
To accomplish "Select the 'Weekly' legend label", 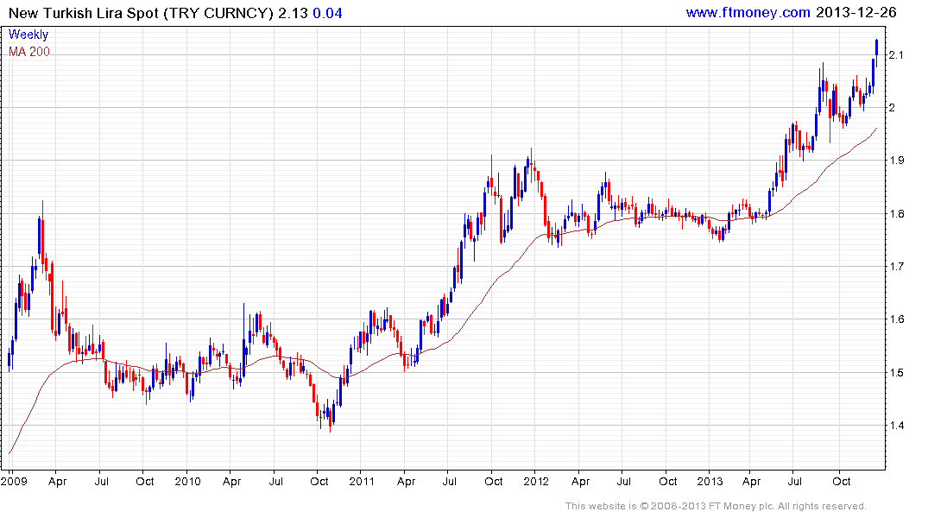I will coord(28,35).
